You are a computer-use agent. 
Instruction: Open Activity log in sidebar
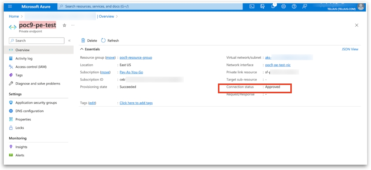click(24, 59)
